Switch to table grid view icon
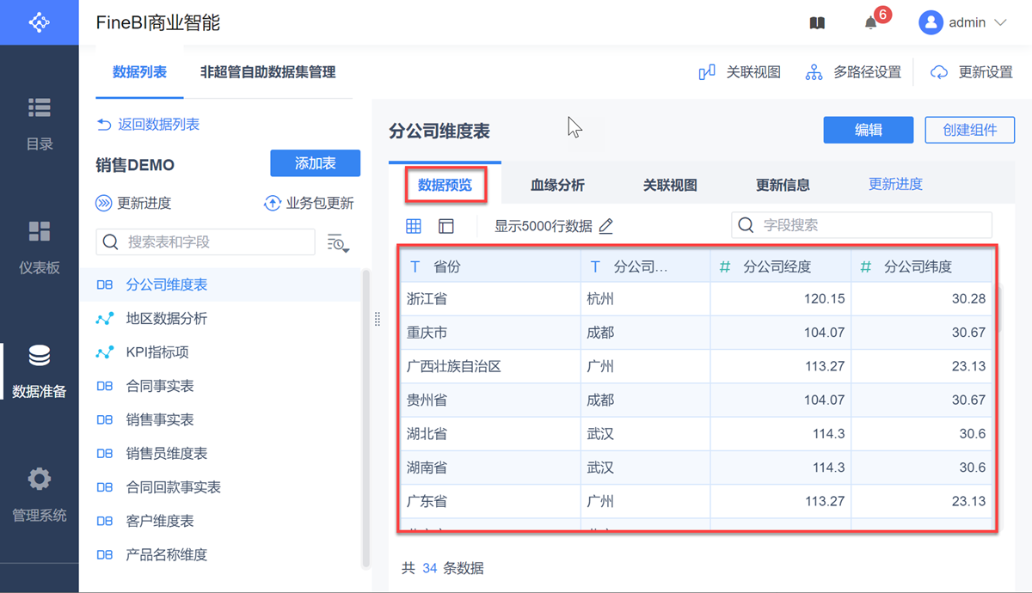Image resolution: width=1032 pixels, height=593 pixels. [x=414, y=226]
